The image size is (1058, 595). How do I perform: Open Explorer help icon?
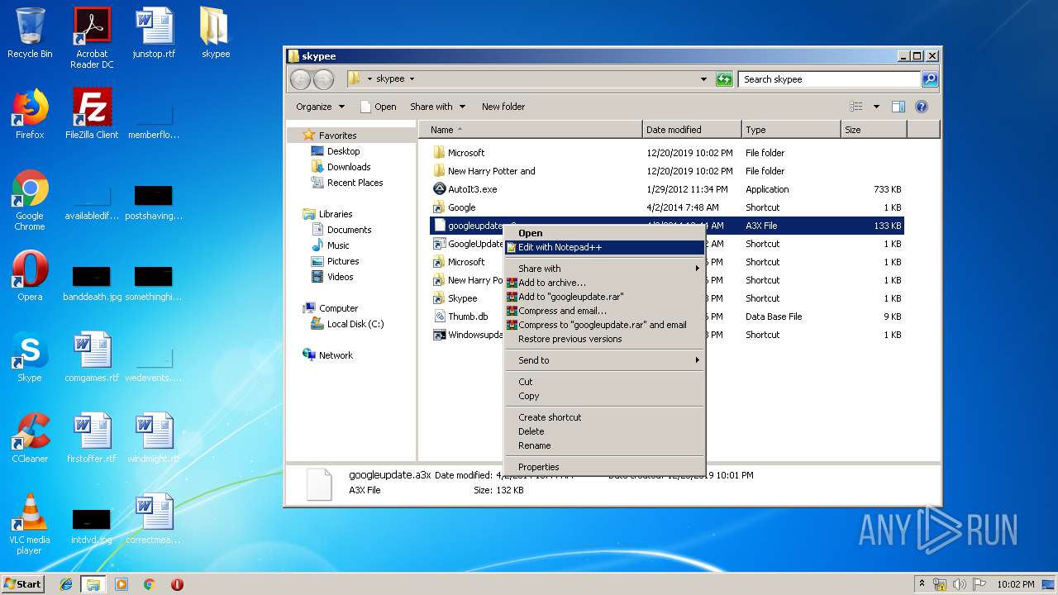pos(922,107)
